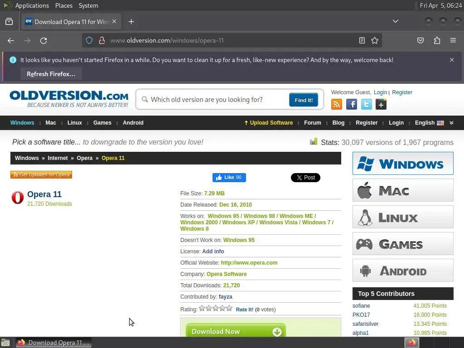
Task: Open the Twitter bird icon
Action: click(366, 105)
